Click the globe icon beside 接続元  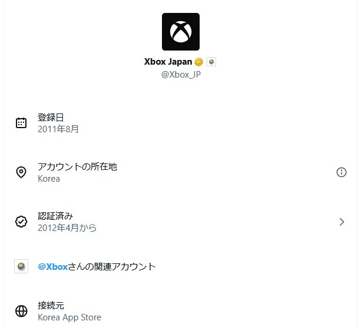21,311
